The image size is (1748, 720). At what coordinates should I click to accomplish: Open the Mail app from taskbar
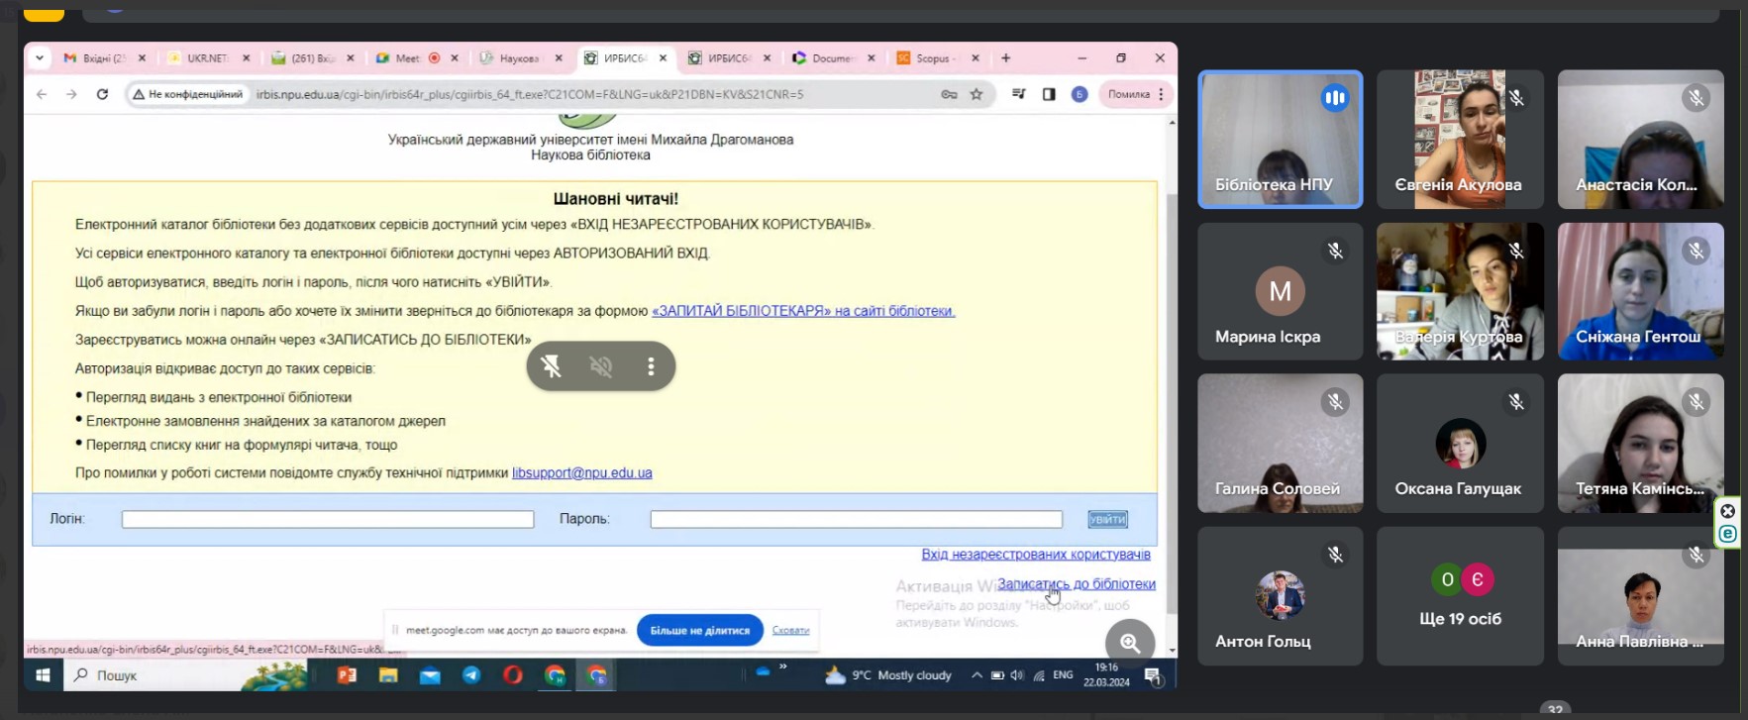coord(430,675)
